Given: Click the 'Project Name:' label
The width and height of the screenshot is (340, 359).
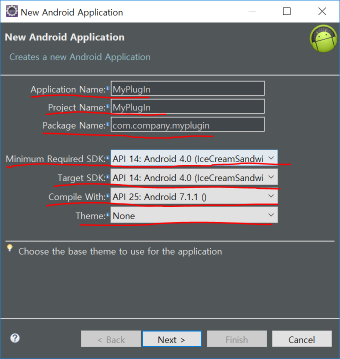Looking at the screenshot, I should (x=76, y=107).
